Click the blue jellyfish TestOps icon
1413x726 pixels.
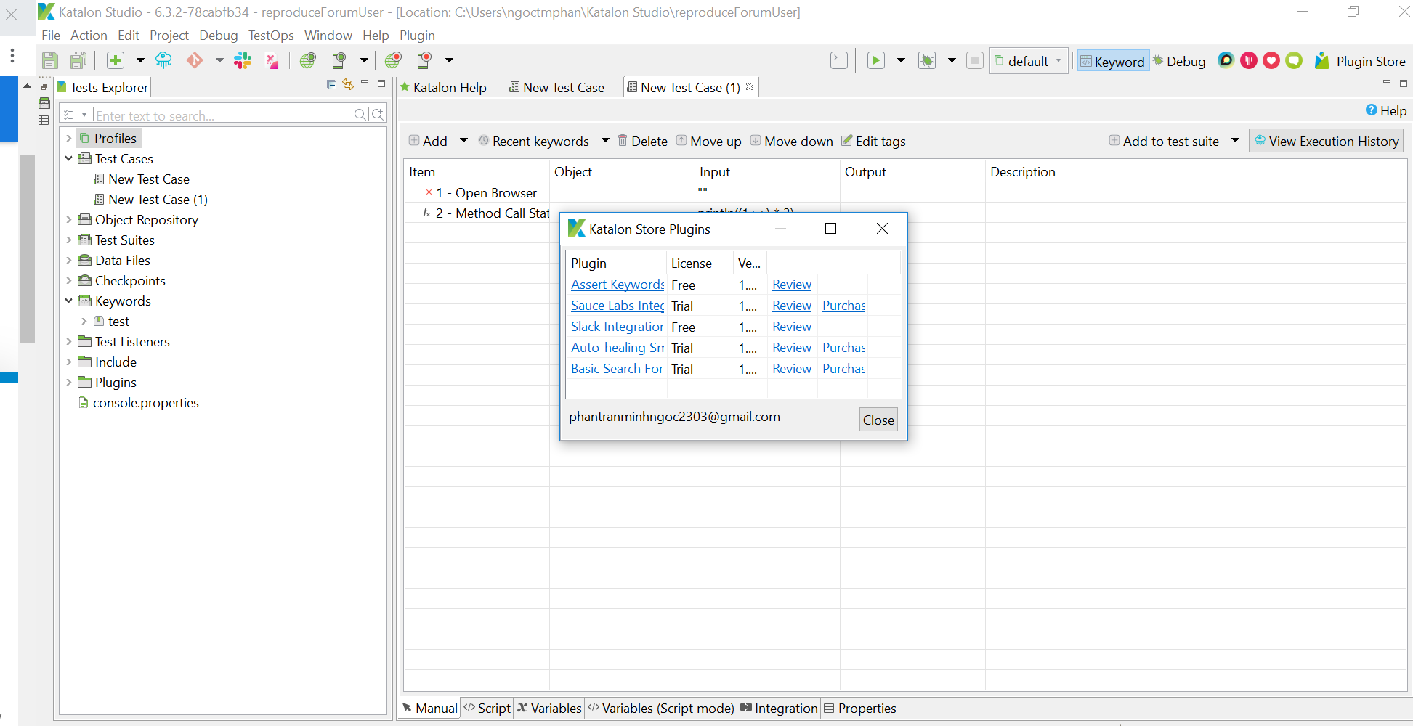[x=163, y=60]
